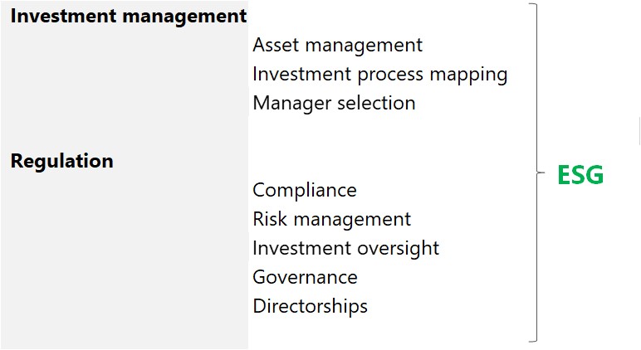Click the Compliance entry
Screen dimensions: 641x350
tap(305, 190)
